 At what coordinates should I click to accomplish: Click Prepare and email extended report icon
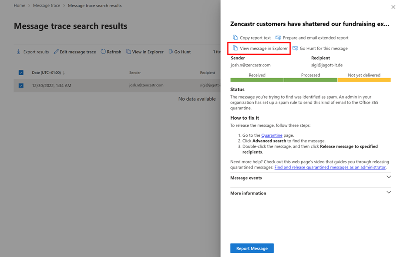[x=278, y=38]
